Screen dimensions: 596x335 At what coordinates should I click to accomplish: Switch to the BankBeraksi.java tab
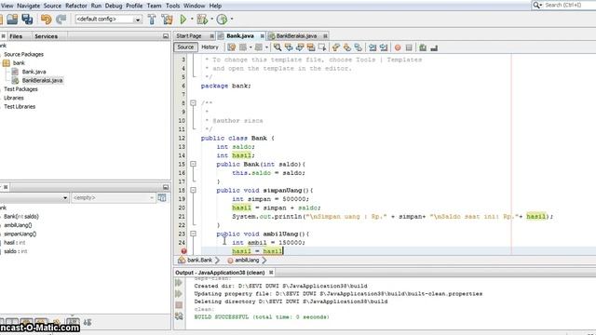click(x=296, y=35)
